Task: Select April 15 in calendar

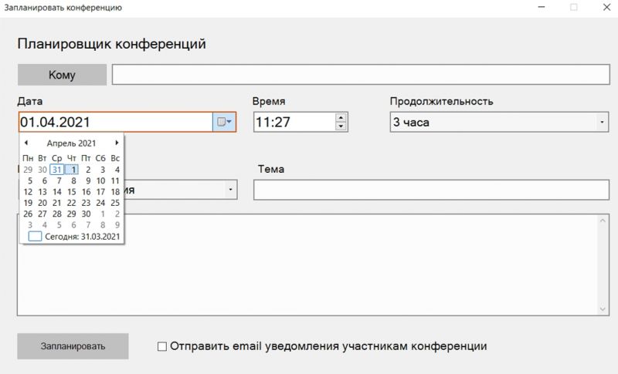Action: 71,192
